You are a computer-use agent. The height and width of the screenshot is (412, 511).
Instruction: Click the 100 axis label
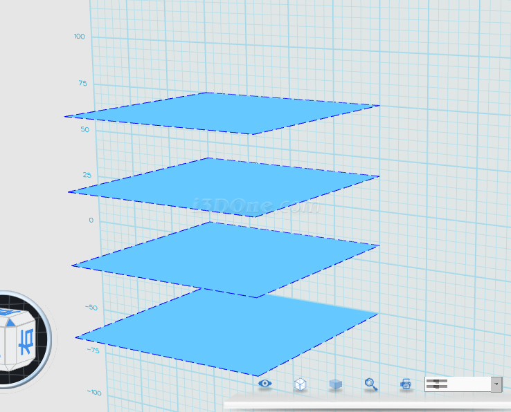[80, 37]
